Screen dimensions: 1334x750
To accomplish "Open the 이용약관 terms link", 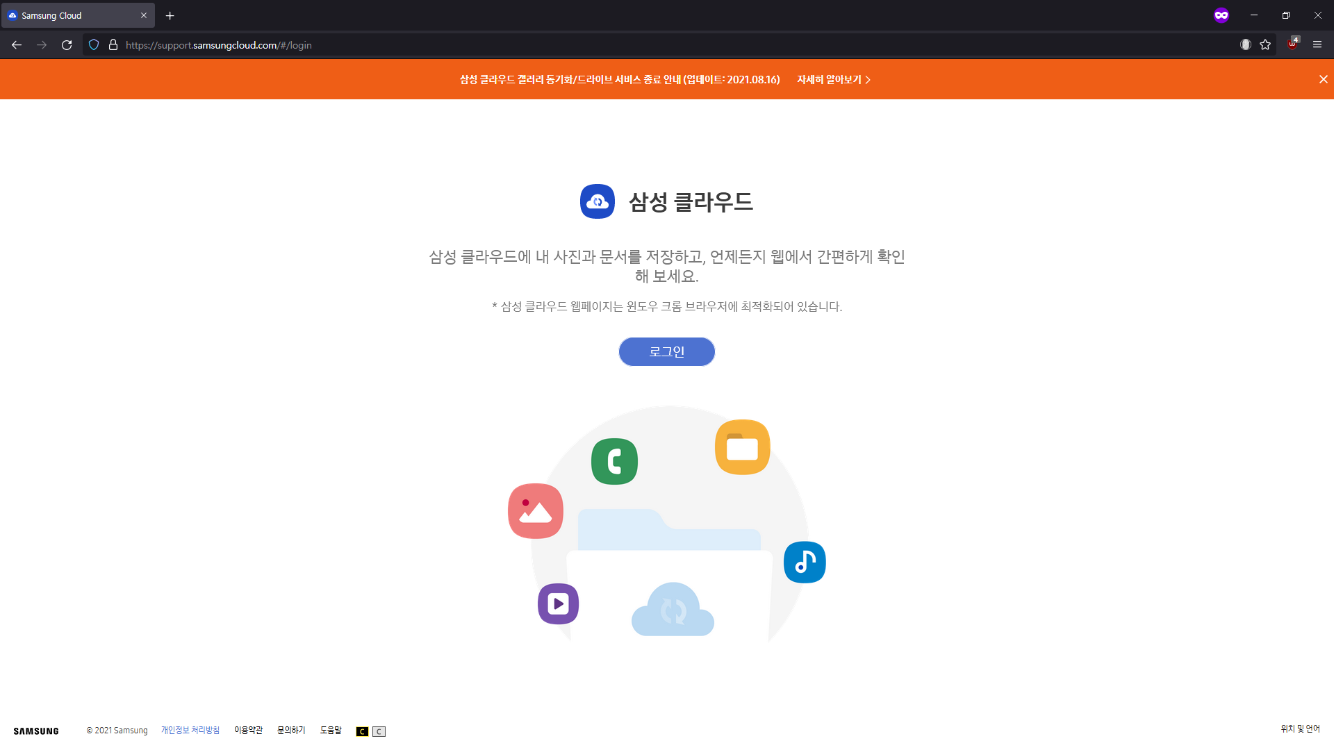I will [248, 730].
